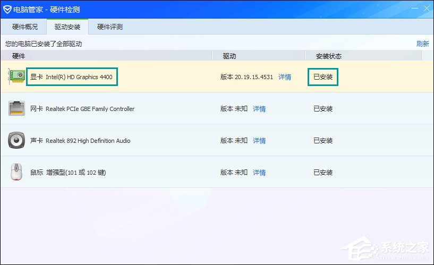Click the network card icon
Viewport: 434px width, 265px height.
[16, 108]
